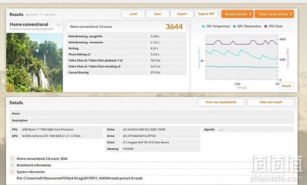Click the chart Details button
The height and width of the screenshot is (185, 307).
pos(286,86)
